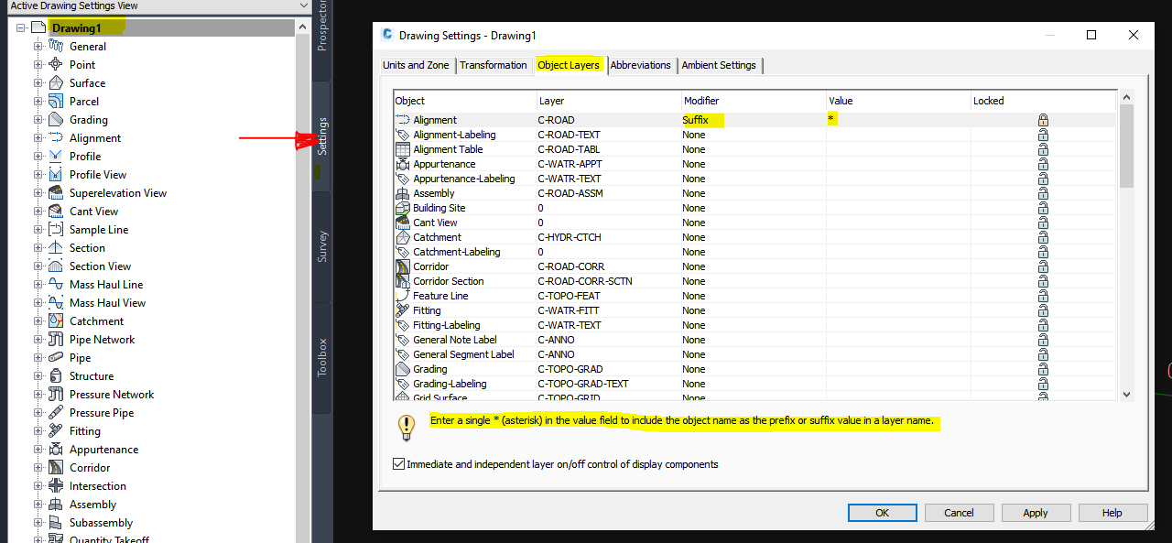Image resolution: width=1172 pixels, height=543 pixels.
Task: Switch to the Units and Zone tab
Action: coord(416,65)
